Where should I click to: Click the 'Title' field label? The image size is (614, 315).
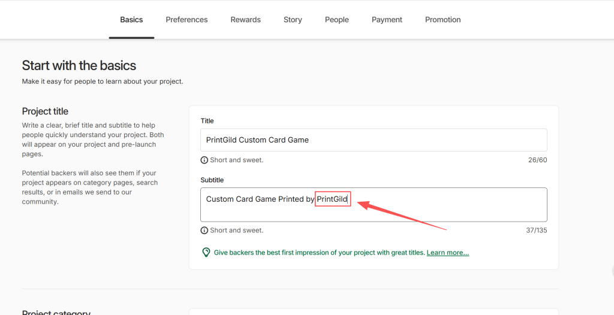pos(207,121)
